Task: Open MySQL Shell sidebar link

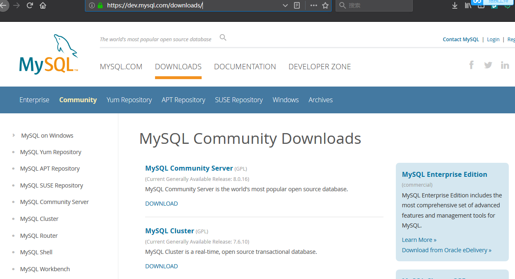Action: click(x=36, y=252)
